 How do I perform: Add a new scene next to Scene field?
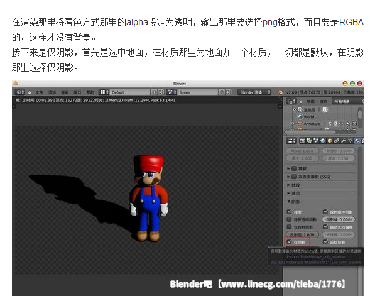point(222,92)
